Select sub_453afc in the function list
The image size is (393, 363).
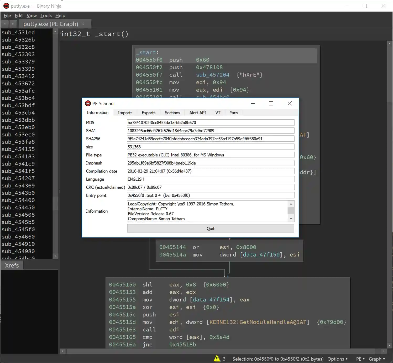(18, 91)
